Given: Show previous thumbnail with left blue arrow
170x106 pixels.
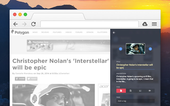Looking at the screenshot, I should (x=121, y=49).
